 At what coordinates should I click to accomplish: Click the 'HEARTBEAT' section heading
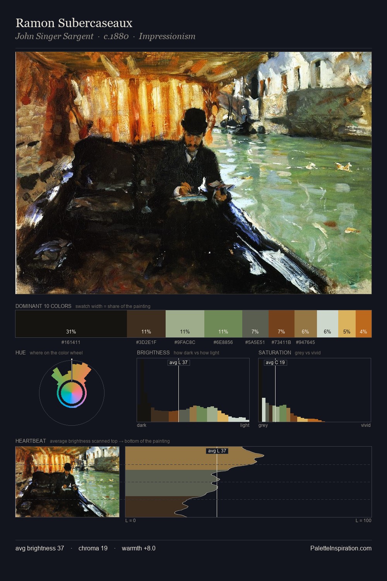pos(31,441)
